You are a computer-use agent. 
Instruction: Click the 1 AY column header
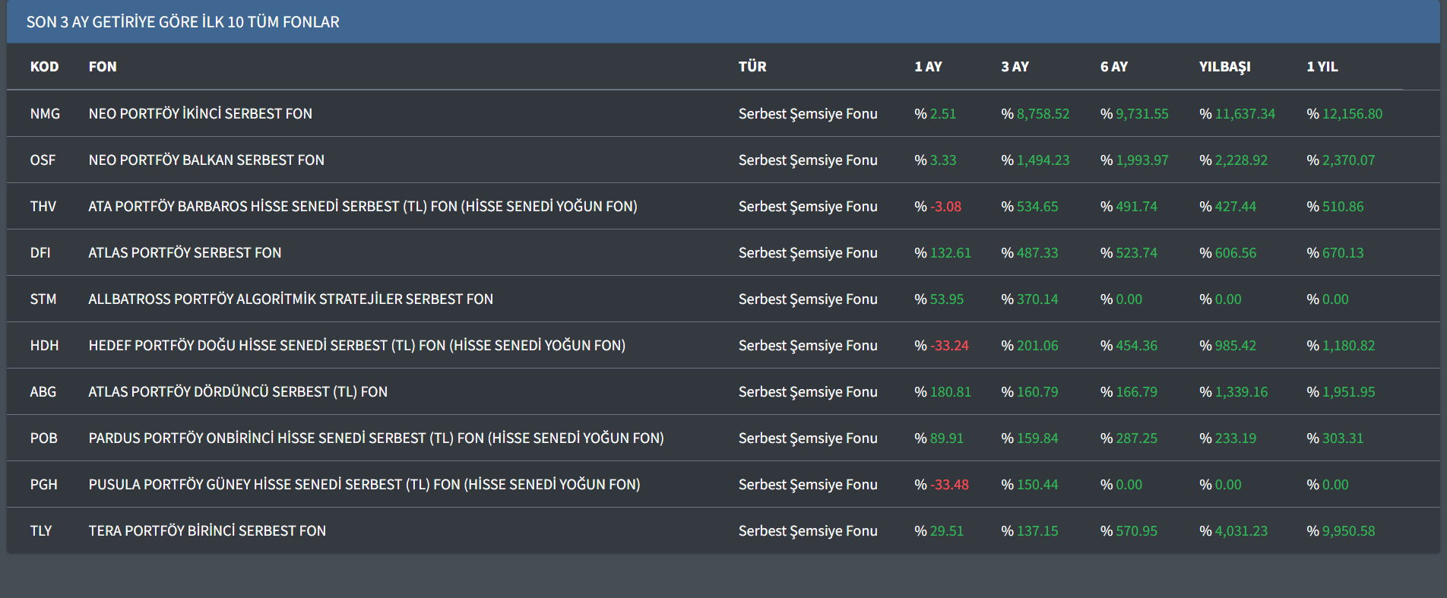pyautogui.click(x=928, y=67)
